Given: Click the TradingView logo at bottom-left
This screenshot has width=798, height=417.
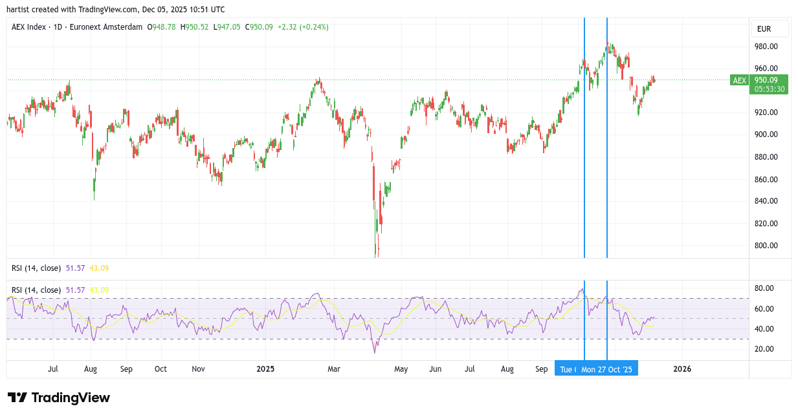Looking at the screenshot, I should (x=59, y=398).
